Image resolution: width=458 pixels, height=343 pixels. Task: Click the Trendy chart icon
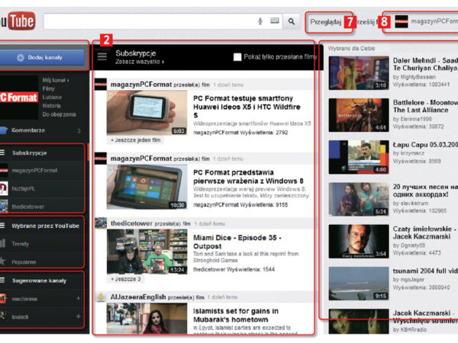tap(6, 244)
